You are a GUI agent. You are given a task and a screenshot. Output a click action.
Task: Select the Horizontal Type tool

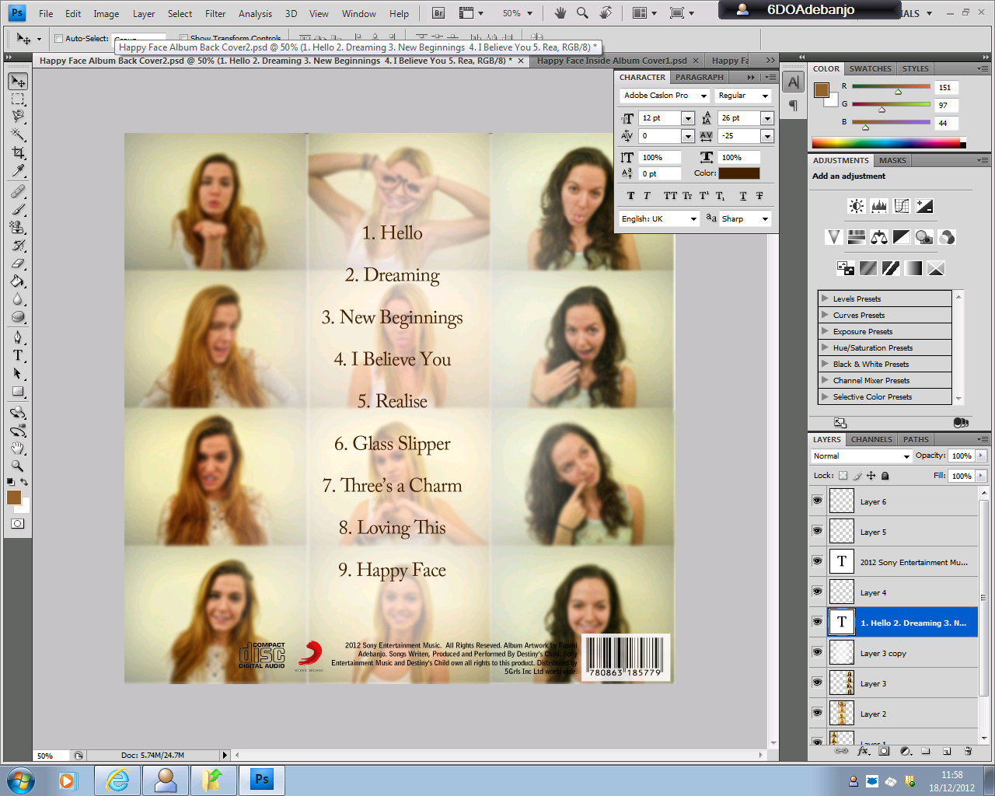[17, 355]
